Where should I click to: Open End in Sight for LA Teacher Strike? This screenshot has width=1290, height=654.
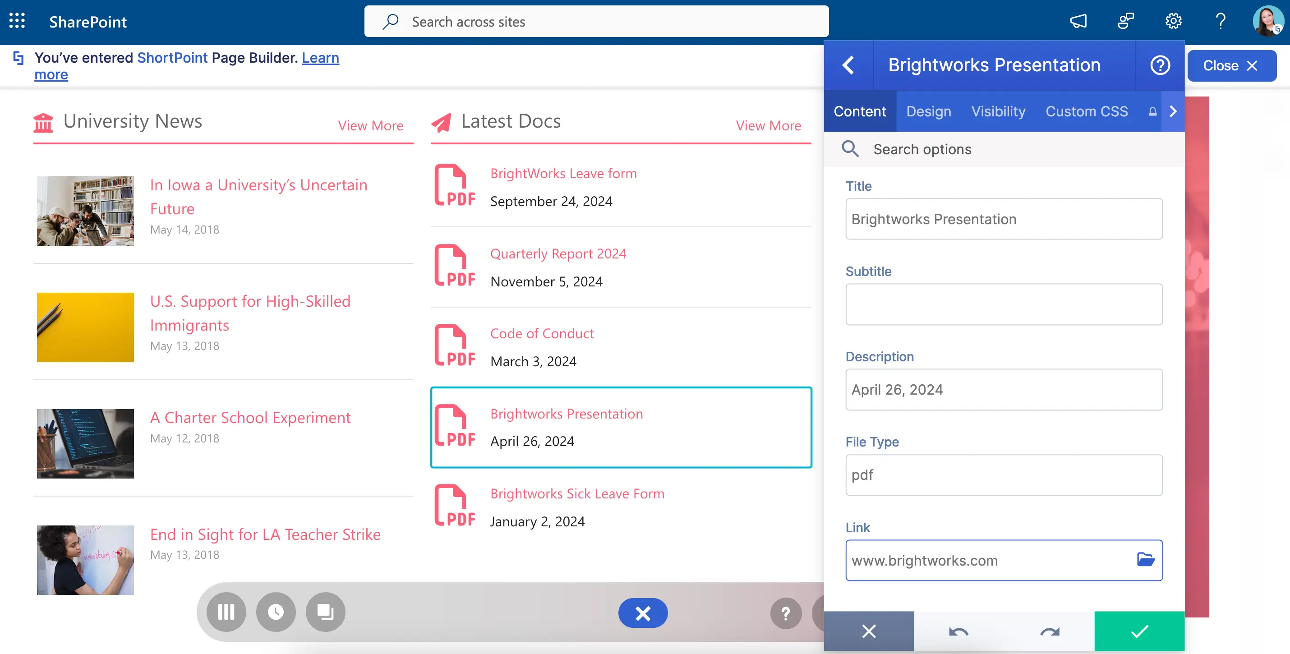click(x=265, y=534)
